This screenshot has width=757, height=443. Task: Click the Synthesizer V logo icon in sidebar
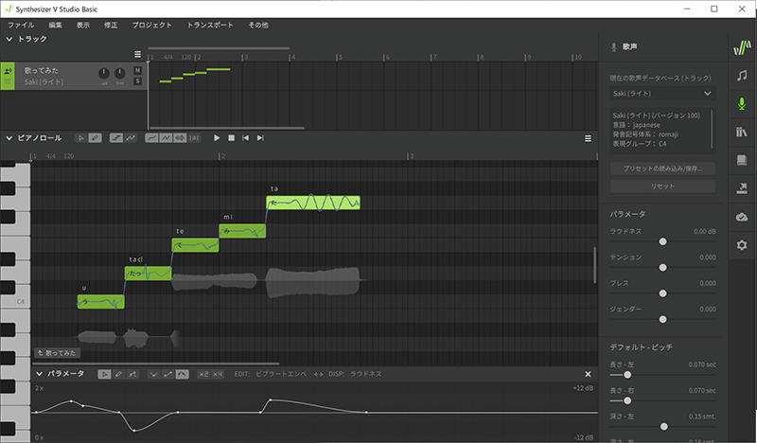click(742, 47)
